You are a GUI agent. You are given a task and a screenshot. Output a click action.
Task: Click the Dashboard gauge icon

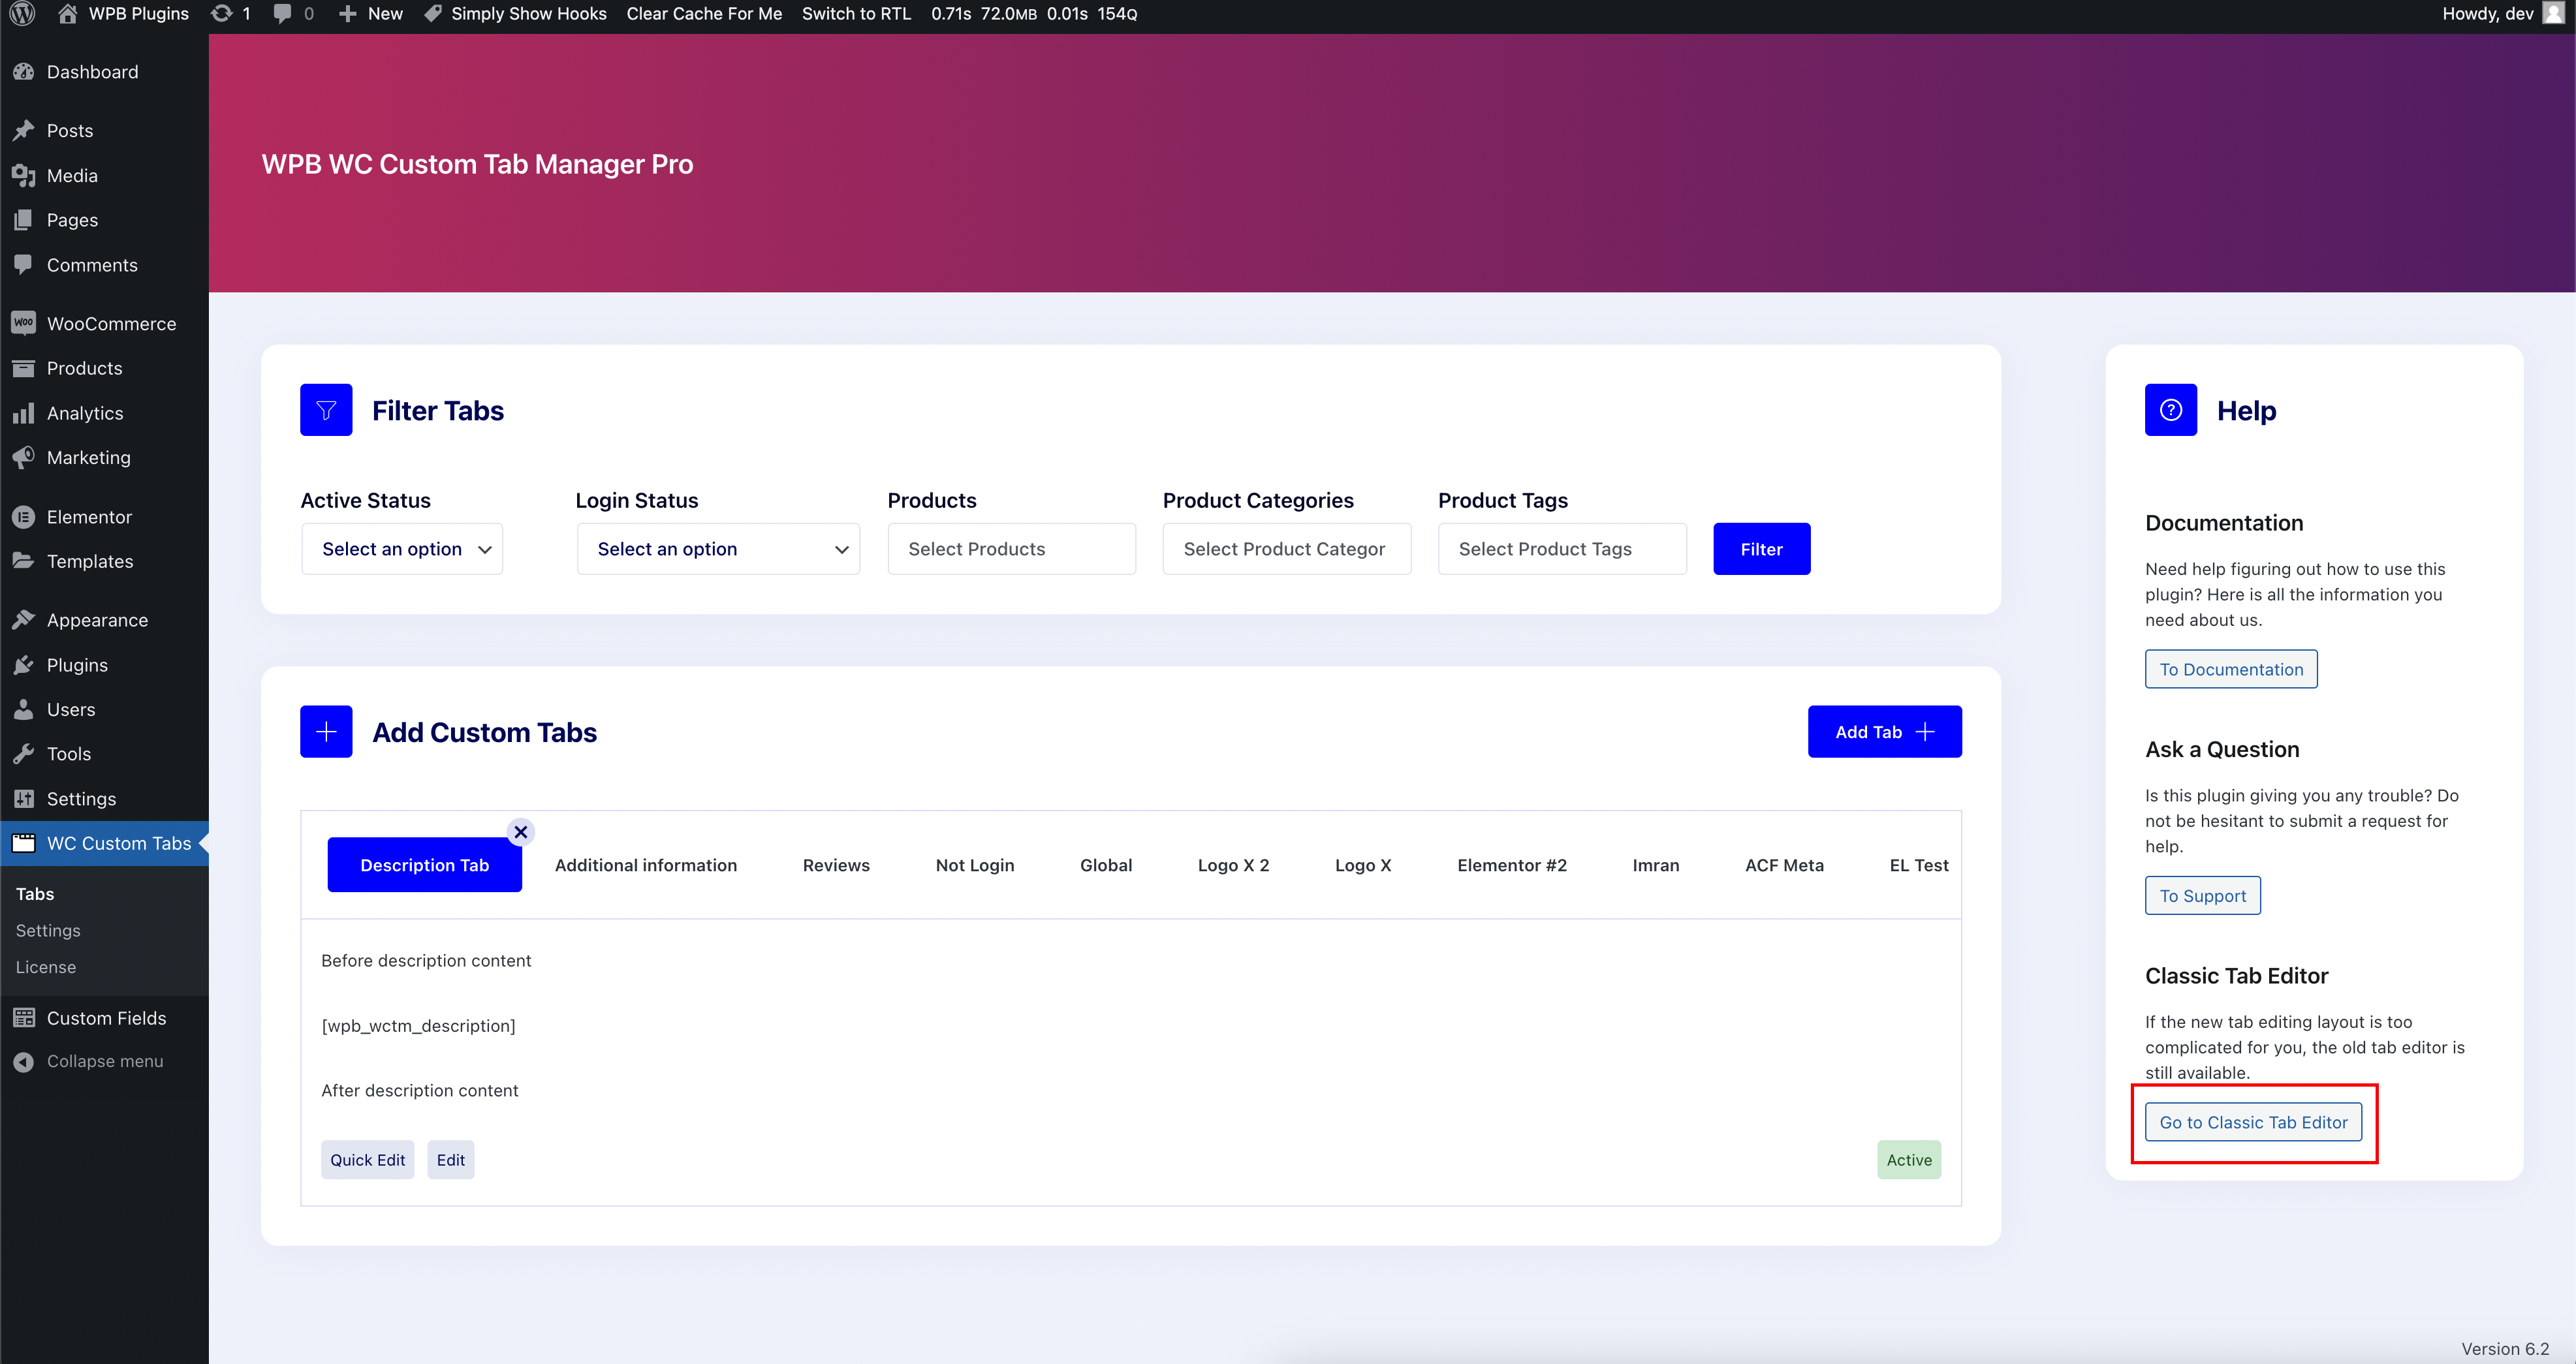24,72
